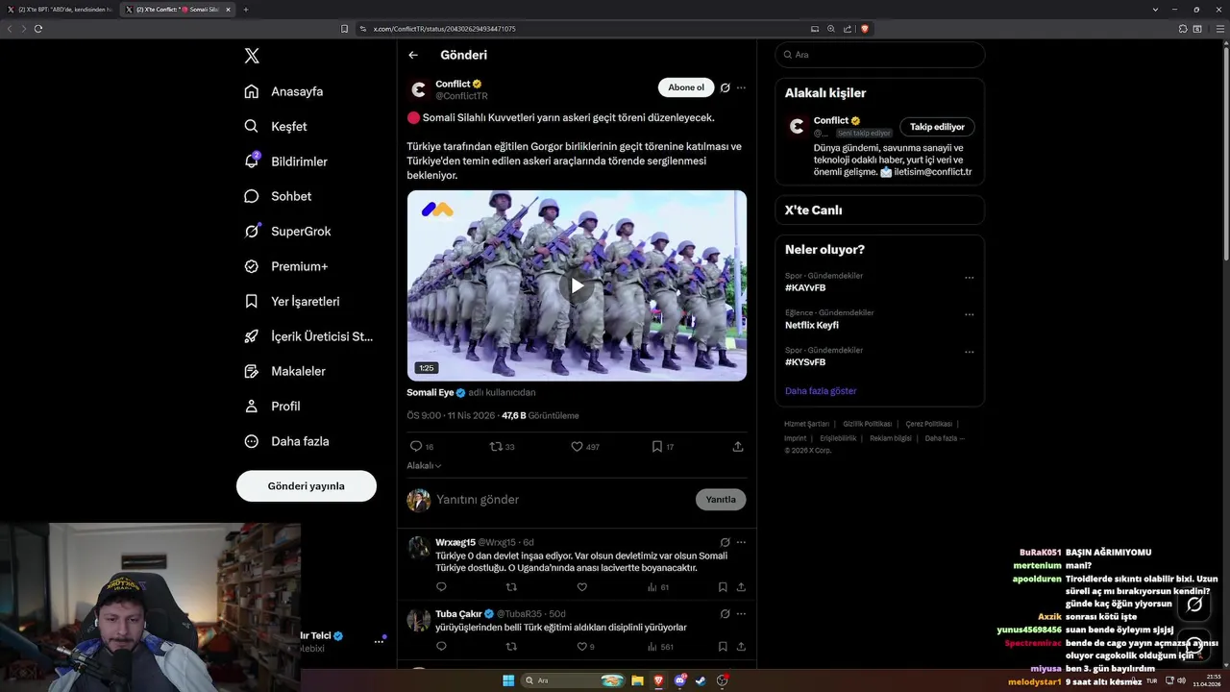Click the İçerik Üreticisi rocket icon
The height and width of the screenshot is (692, 1230).
click(252, 336)
